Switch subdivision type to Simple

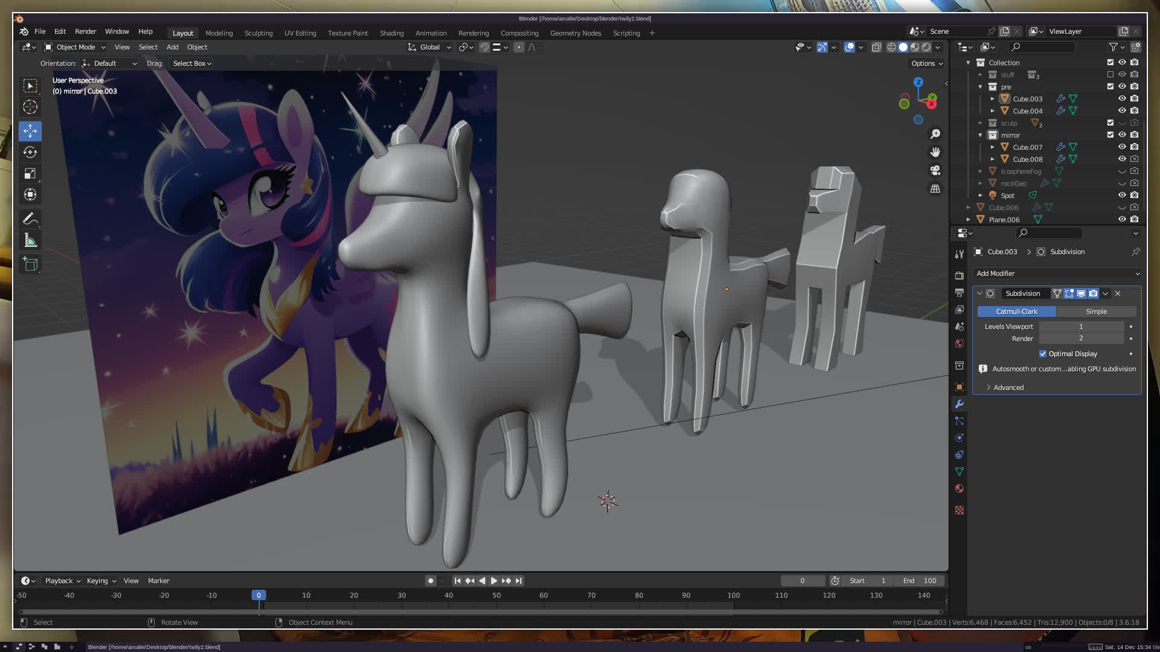[x=1096, y=312]
